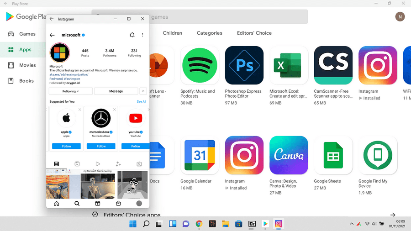
Task: Follow the mercedesbenz suggested account
Action: tap(101, 146)
